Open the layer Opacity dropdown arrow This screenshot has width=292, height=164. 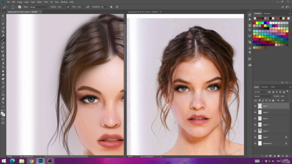coord(287,96)
